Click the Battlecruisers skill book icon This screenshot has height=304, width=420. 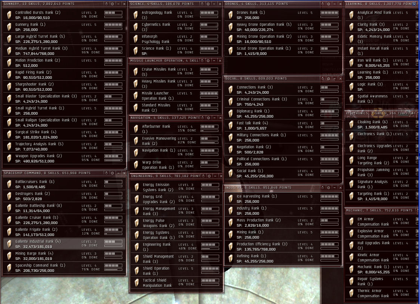[x=9, y=184]
